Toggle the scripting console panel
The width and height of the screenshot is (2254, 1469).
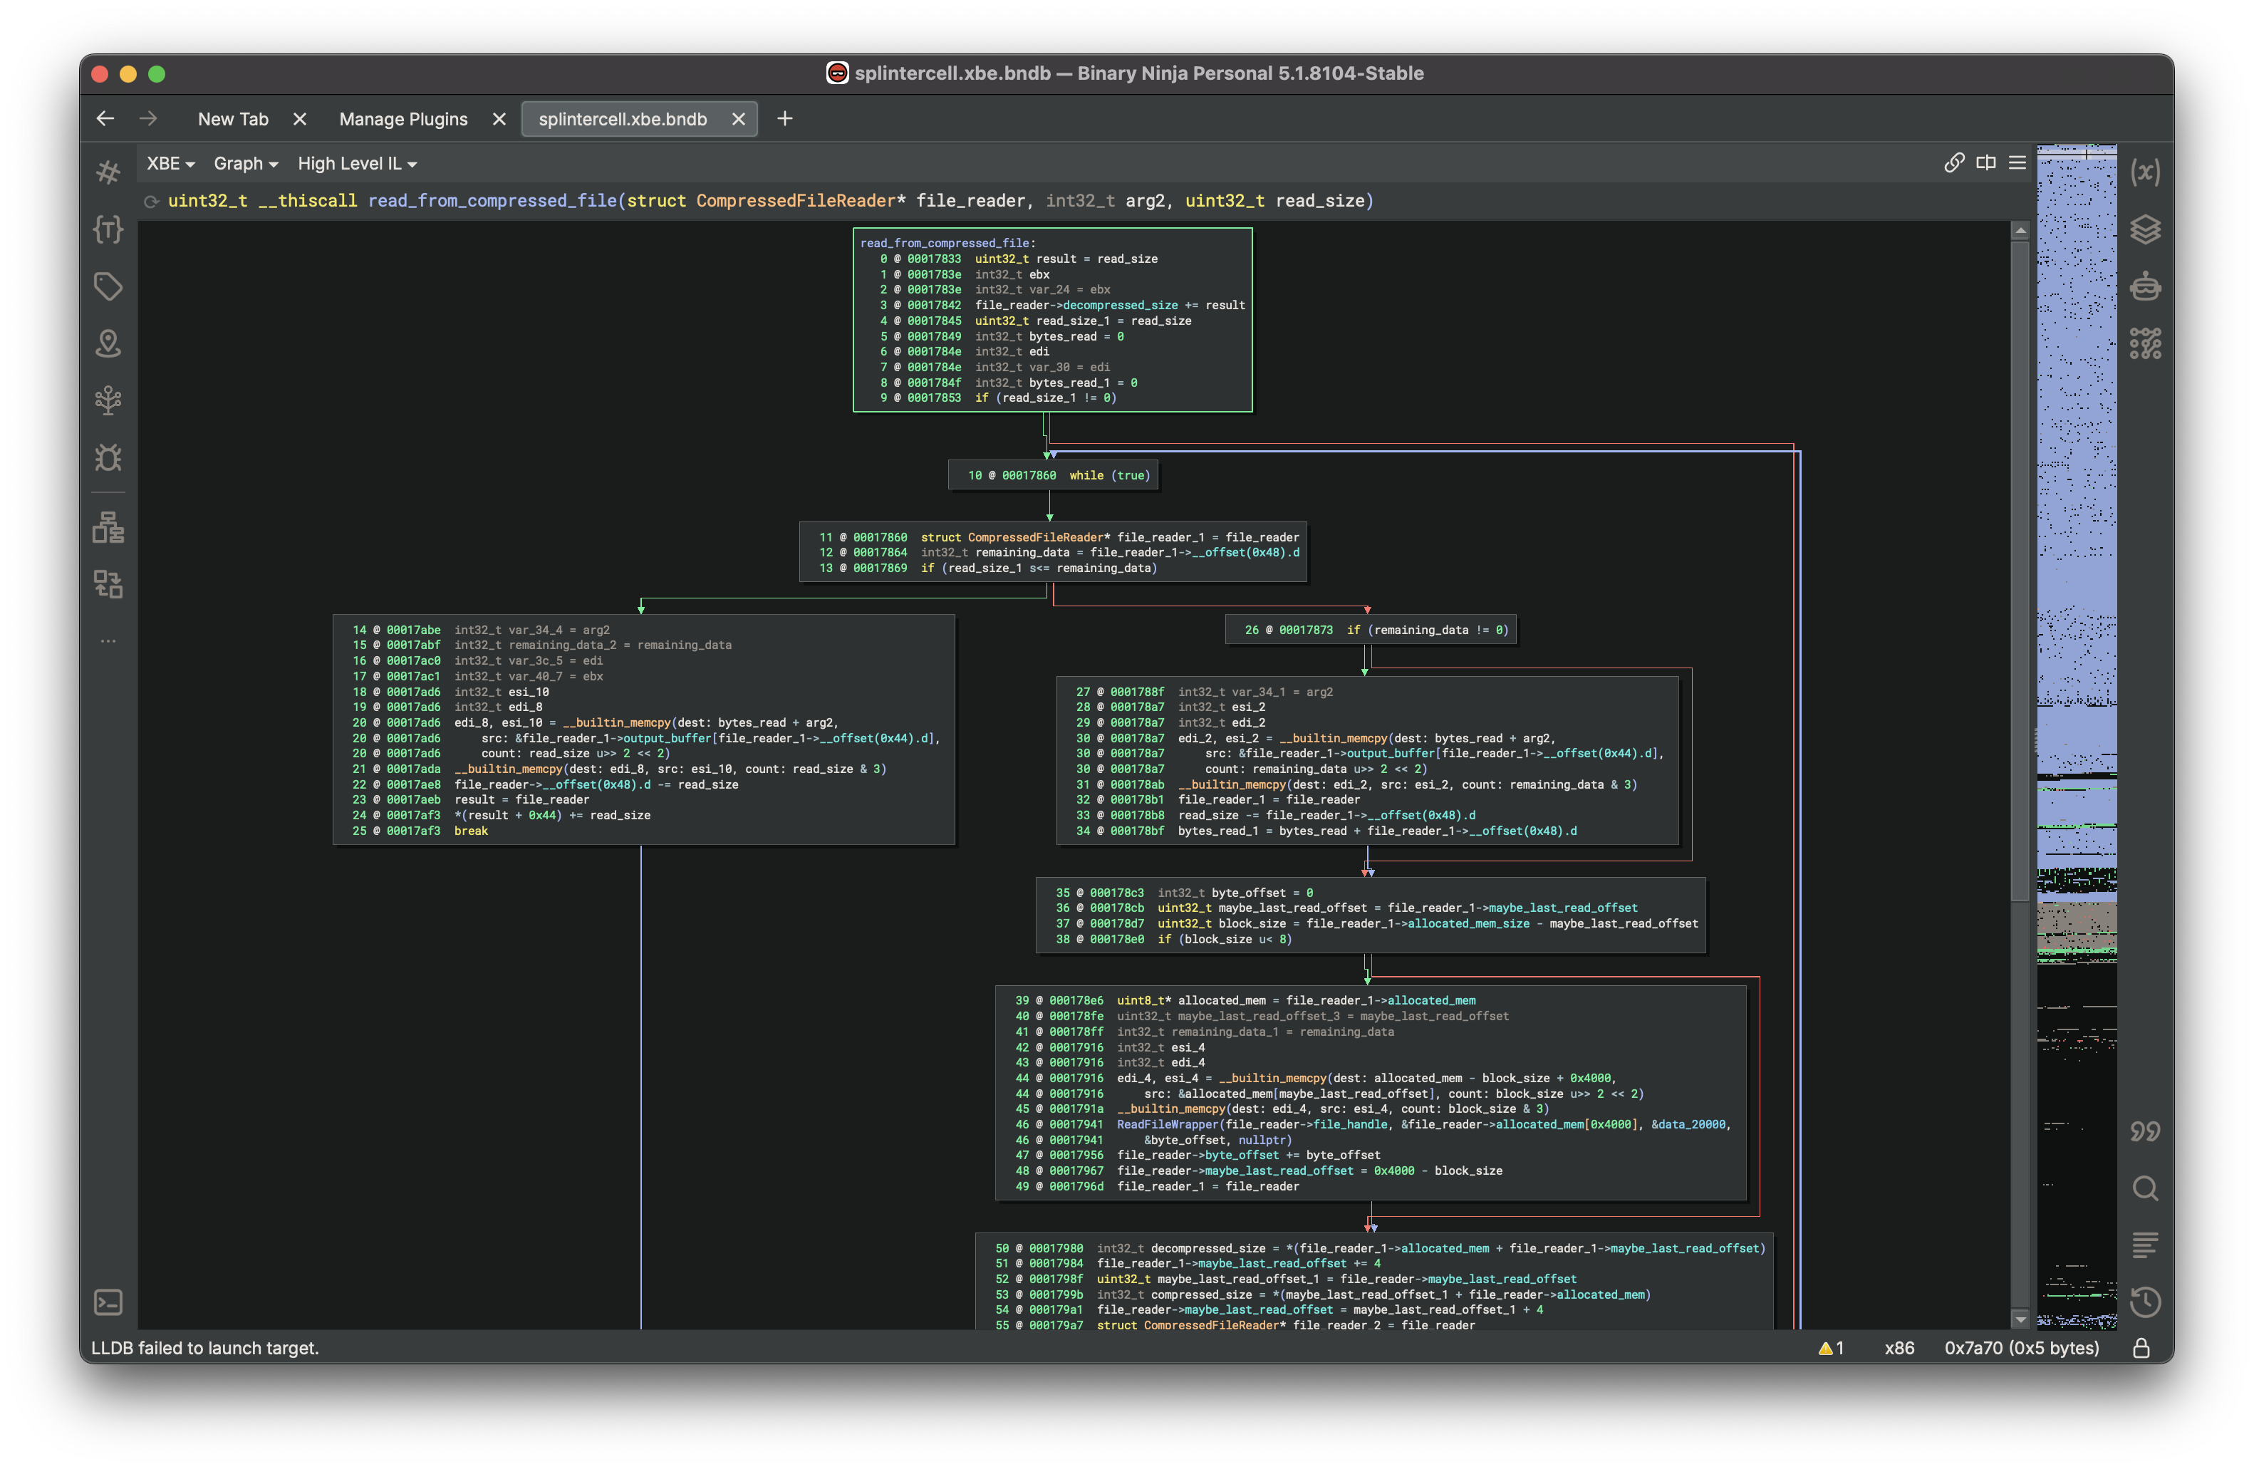pyautogui.click(x=108, y=1302)
